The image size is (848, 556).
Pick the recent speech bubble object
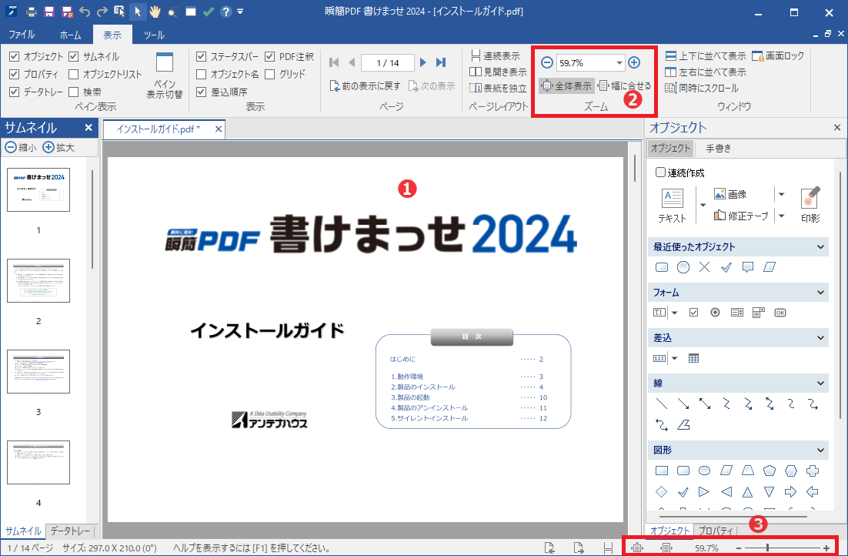(x=747, y=267)
